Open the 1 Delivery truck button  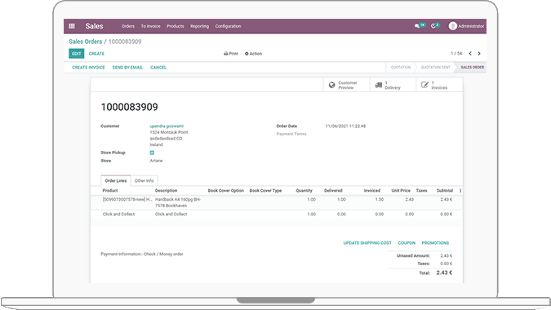393,85
